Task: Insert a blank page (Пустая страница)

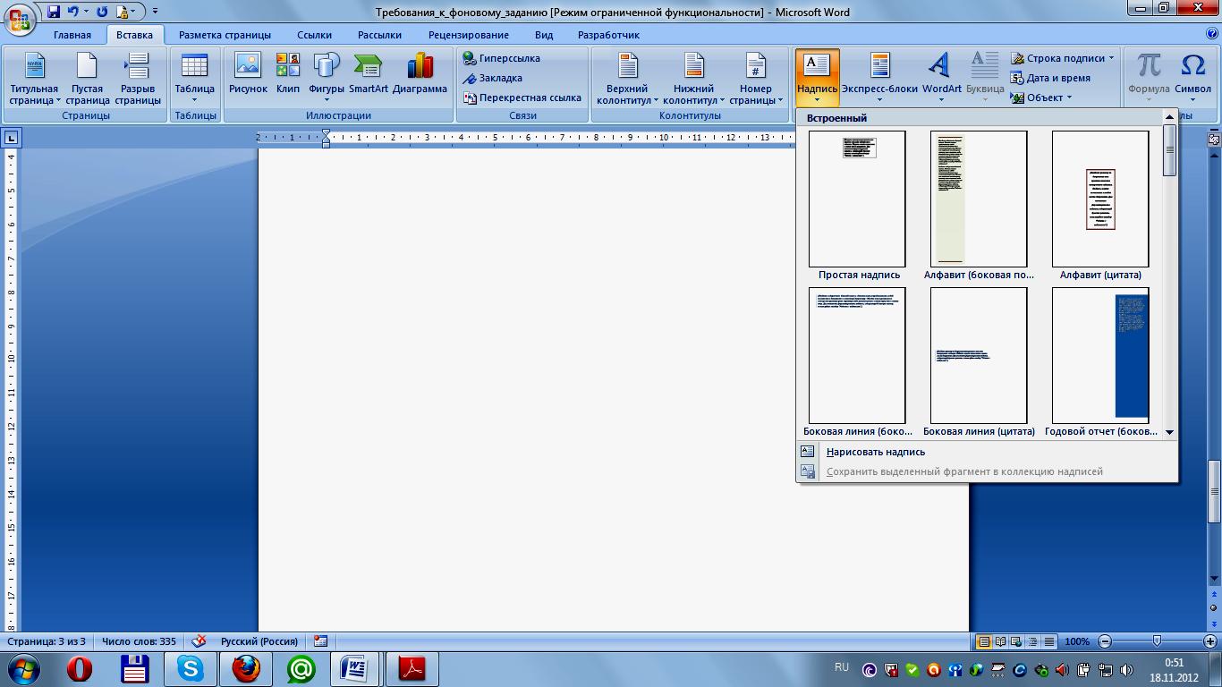Action: coord(87,79)
